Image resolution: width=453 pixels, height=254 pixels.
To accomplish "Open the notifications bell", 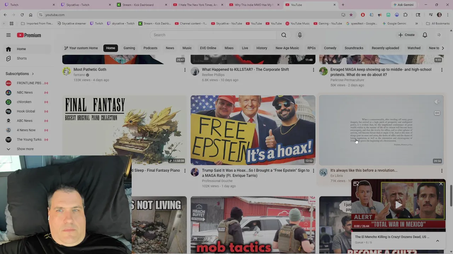I will [x=425, y=35].
